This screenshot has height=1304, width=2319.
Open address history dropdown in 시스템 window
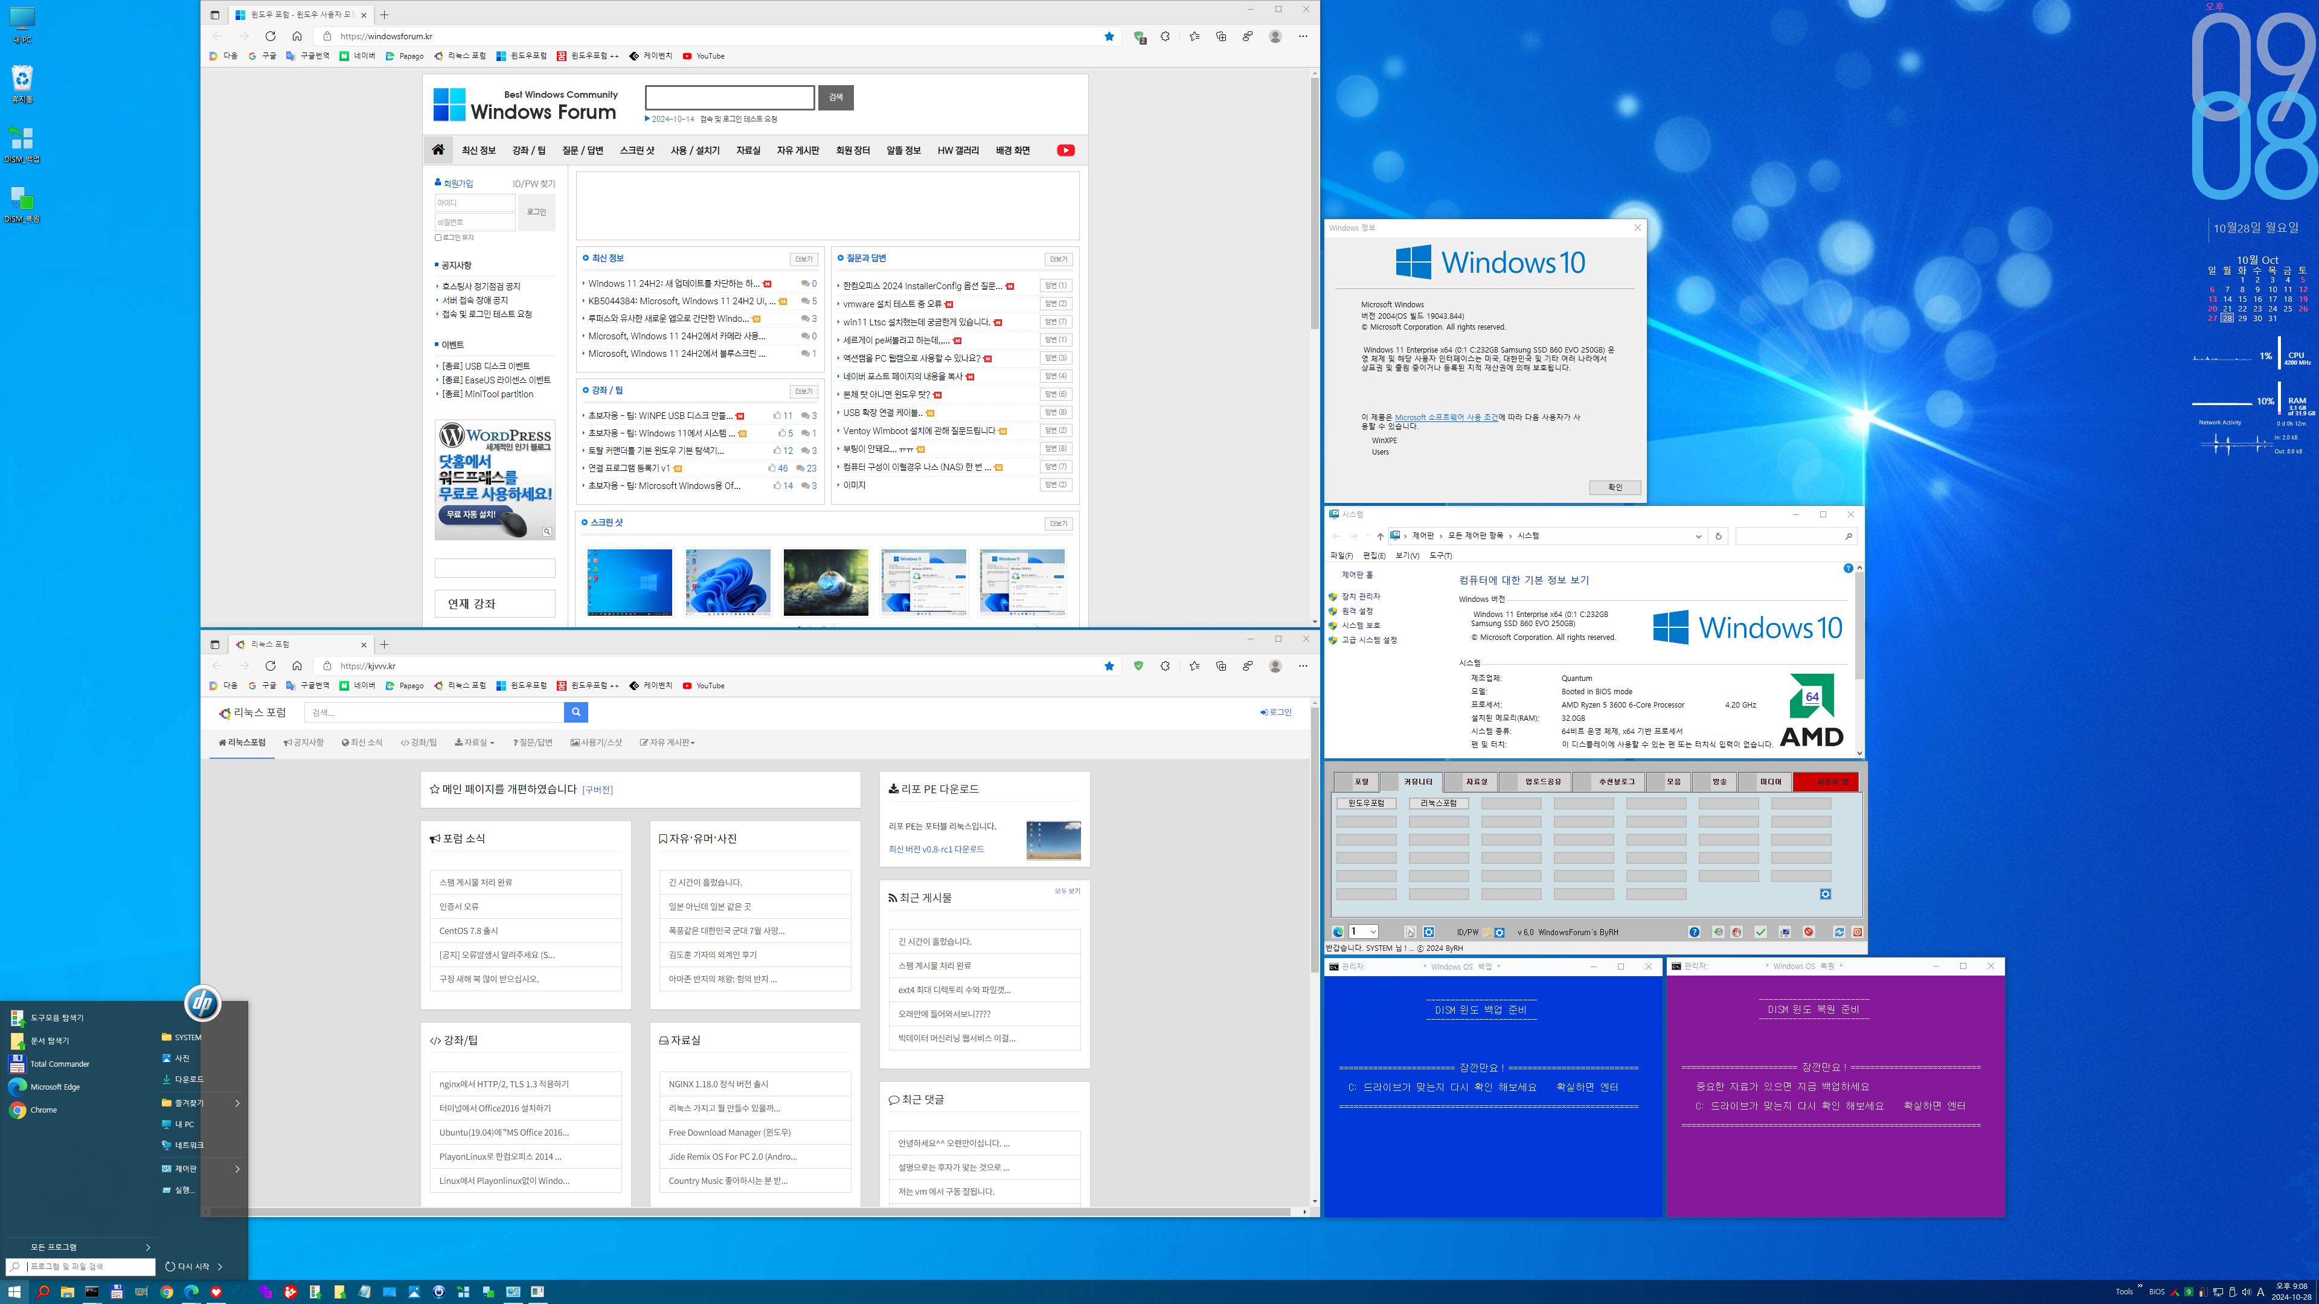pyautogui.click(x=1699, y=536)
